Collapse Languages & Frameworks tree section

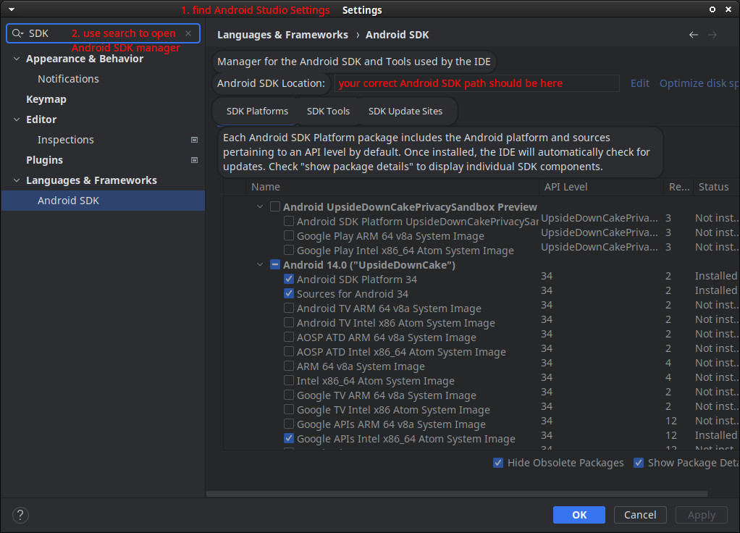[x=17, y=180]
